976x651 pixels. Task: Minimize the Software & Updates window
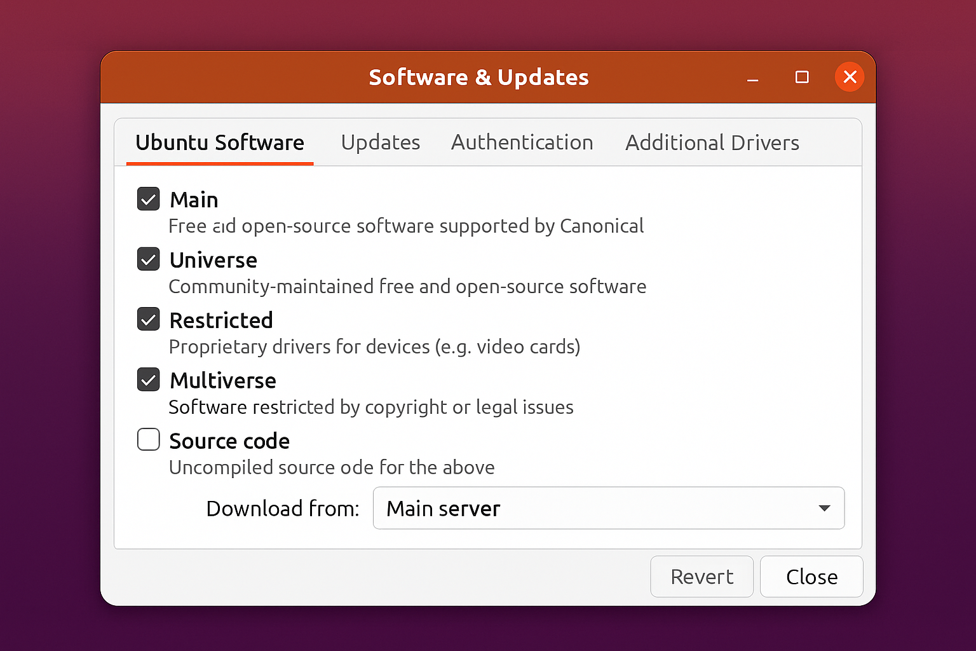(x=752, y=77)
